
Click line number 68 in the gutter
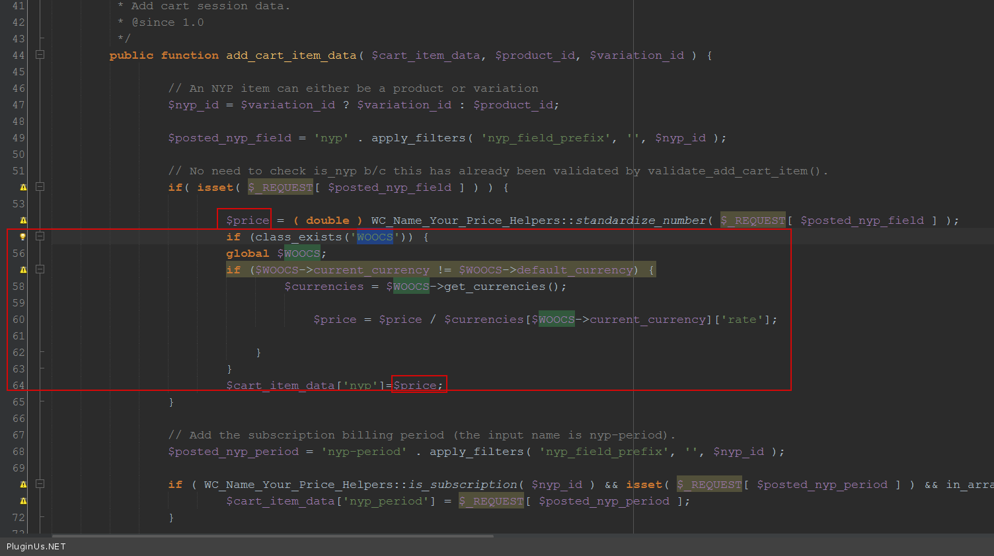pyautogui.click(x=19, y=452)
